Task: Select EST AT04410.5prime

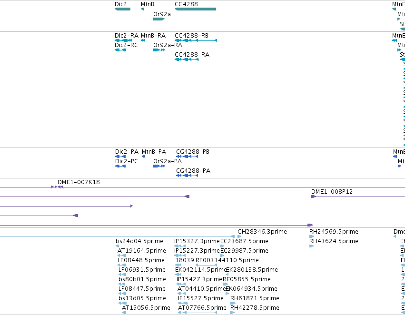Action: tap(202, 289)
